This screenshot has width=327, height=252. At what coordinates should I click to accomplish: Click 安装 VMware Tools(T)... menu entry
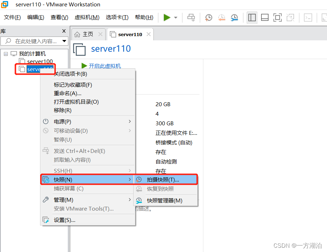click(x=88, y=208)
